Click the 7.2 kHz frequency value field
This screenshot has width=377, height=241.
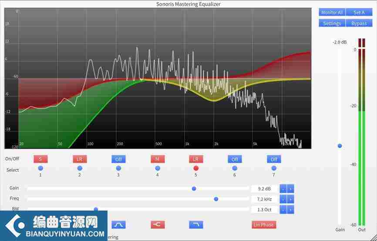pos(264,199)
